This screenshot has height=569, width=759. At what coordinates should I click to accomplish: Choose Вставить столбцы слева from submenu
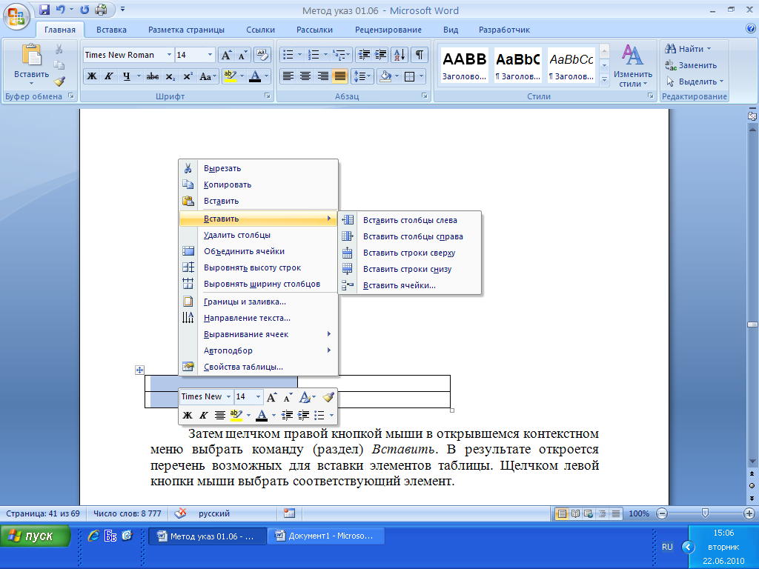[409, 220]
